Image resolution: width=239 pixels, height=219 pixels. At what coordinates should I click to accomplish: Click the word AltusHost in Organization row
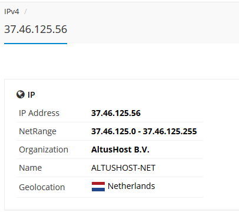(x=111, y=150)
